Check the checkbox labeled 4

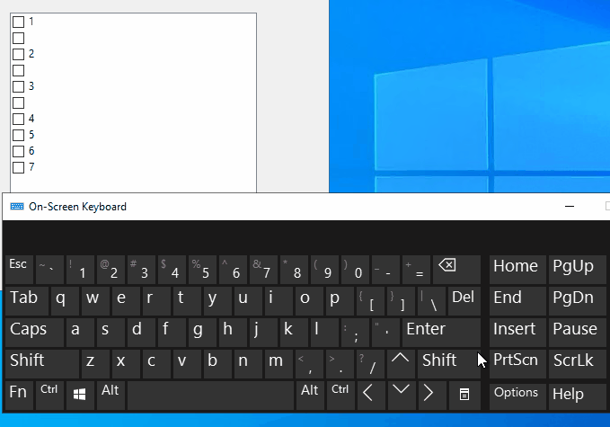click(18, 119)
